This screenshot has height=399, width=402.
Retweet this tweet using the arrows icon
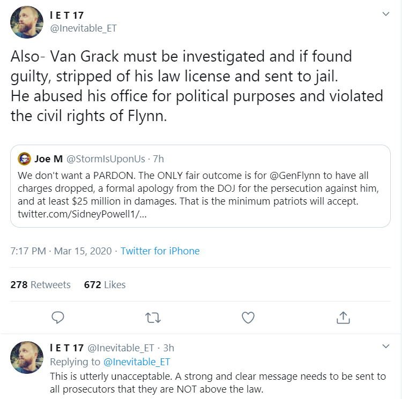153,317
